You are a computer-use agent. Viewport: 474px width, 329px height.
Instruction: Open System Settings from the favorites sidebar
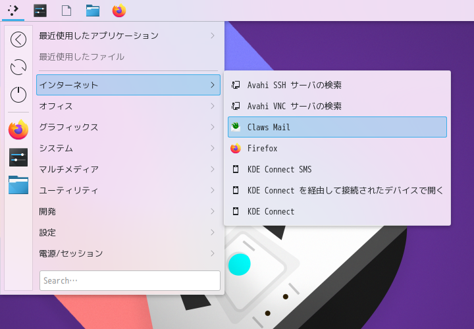(x=18, y=157)
